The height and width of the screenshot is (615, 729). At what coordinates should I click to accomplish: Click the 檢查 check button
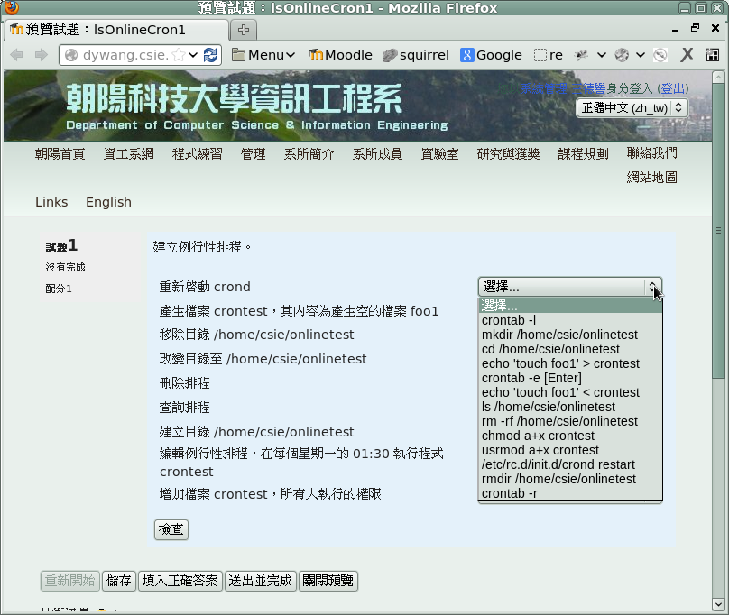pos(171,529)
